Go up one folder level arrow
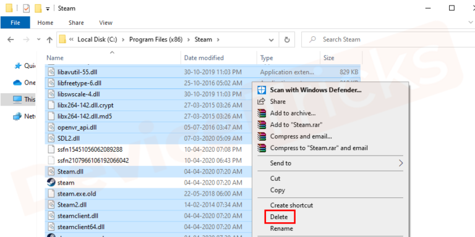475x237 pixels. [49, 39]
